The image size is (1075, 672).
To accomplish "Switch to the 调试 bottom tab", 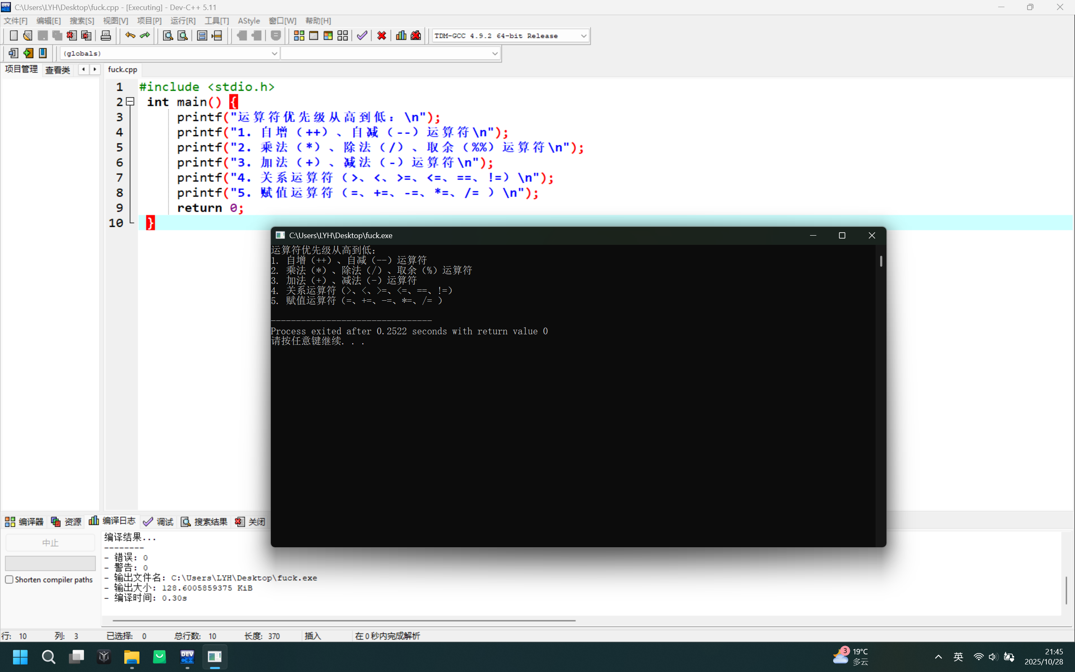I will (x=159, y=521).
